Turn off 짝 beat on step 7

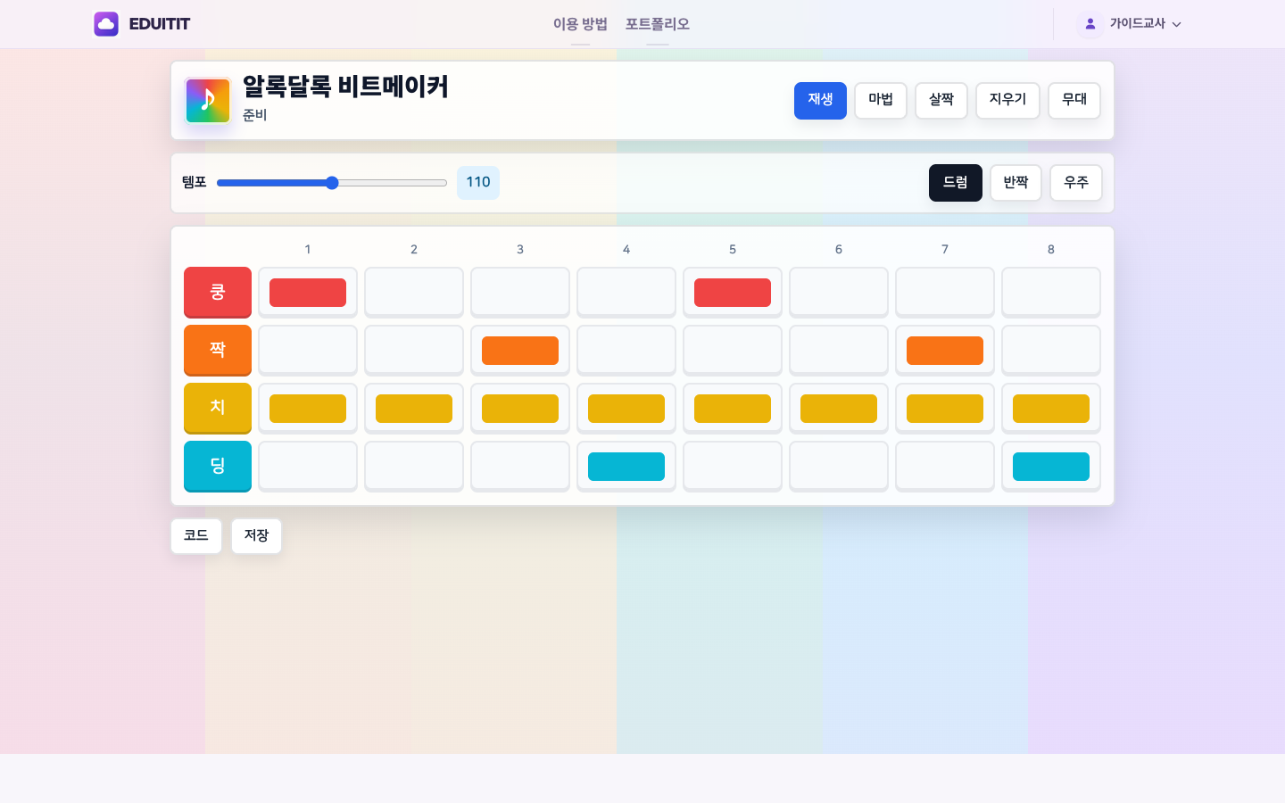945,351
